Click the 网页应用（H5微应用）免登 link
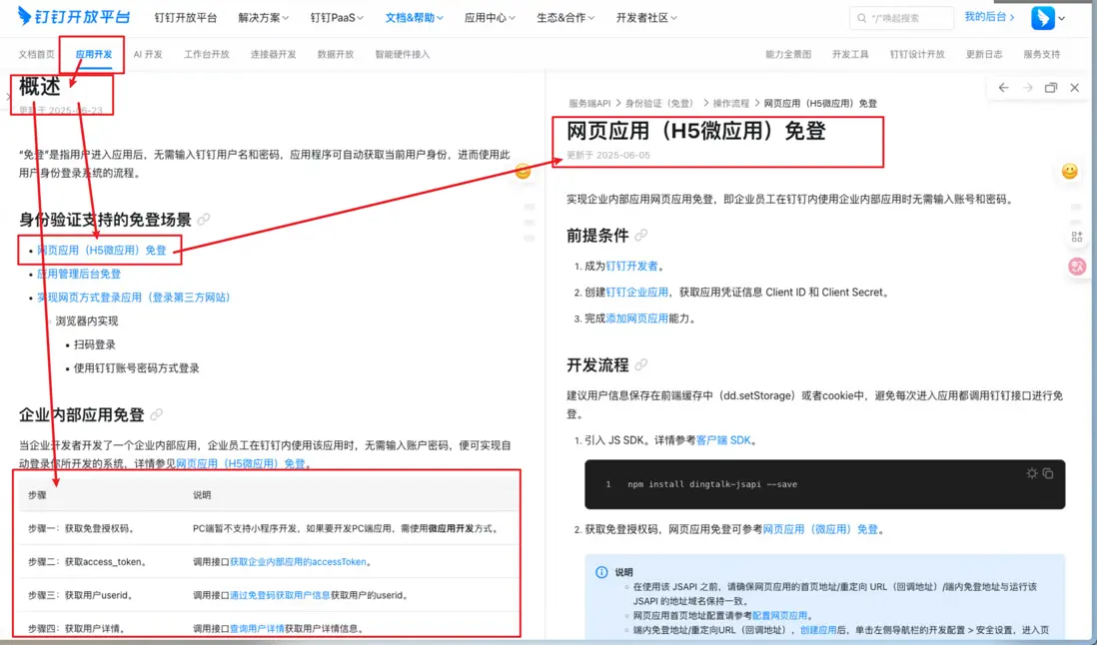Image resolution: width=1097 pixels, height=645 pixels. (x=100, y=249)
